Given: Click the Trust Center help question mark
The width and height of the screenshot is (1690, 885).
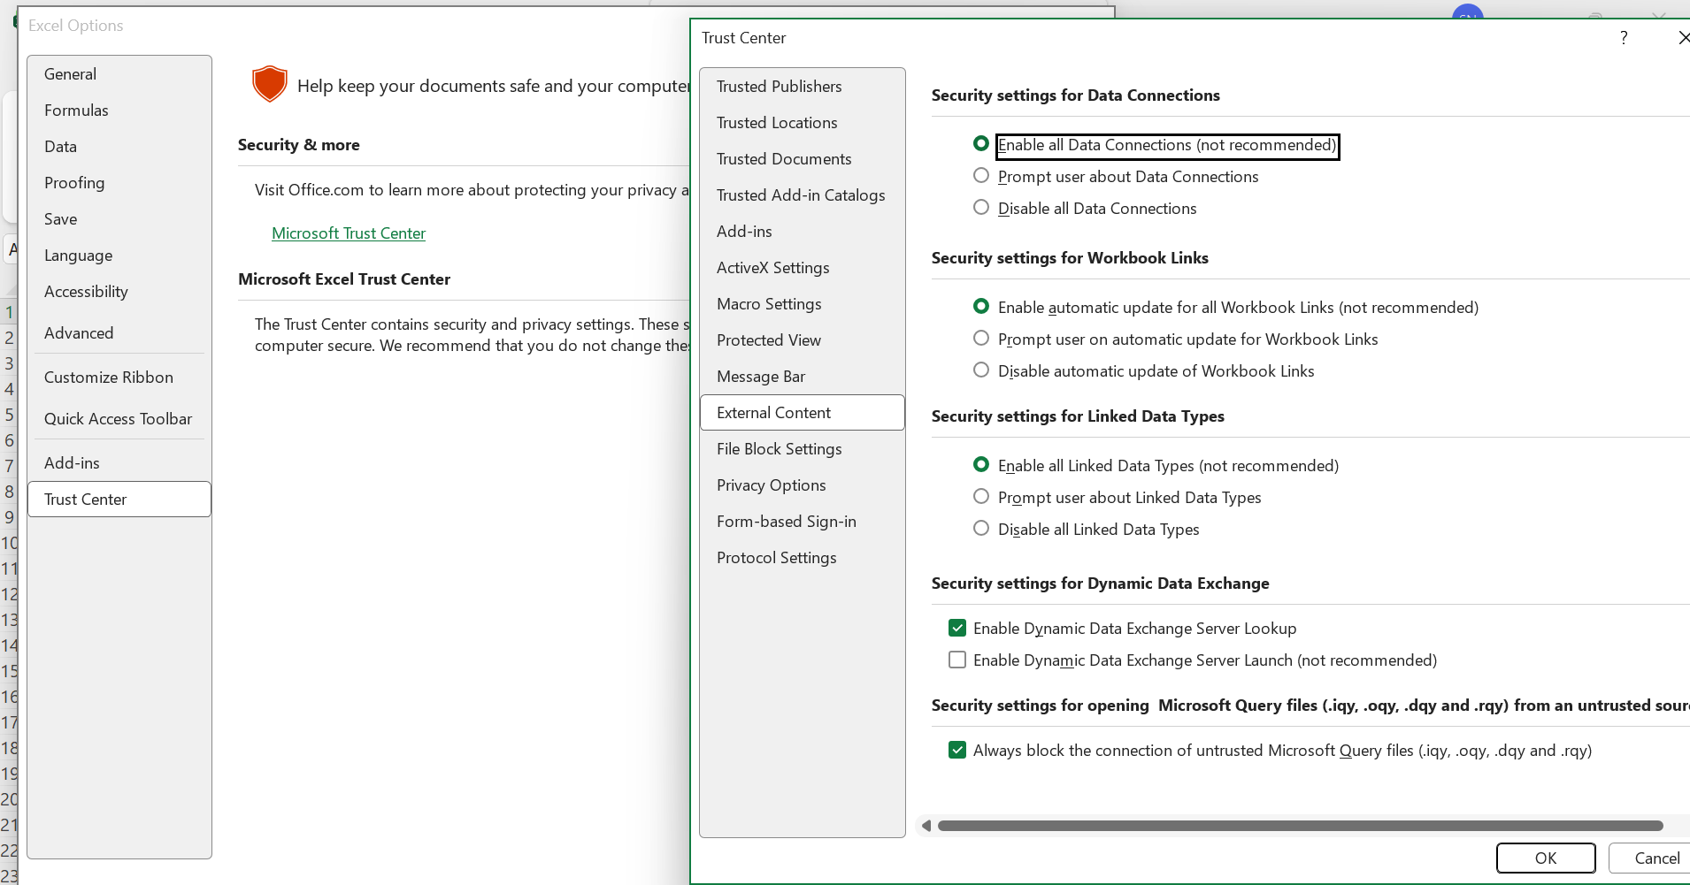Looking at the screenshot, I should click(1624, 38).
